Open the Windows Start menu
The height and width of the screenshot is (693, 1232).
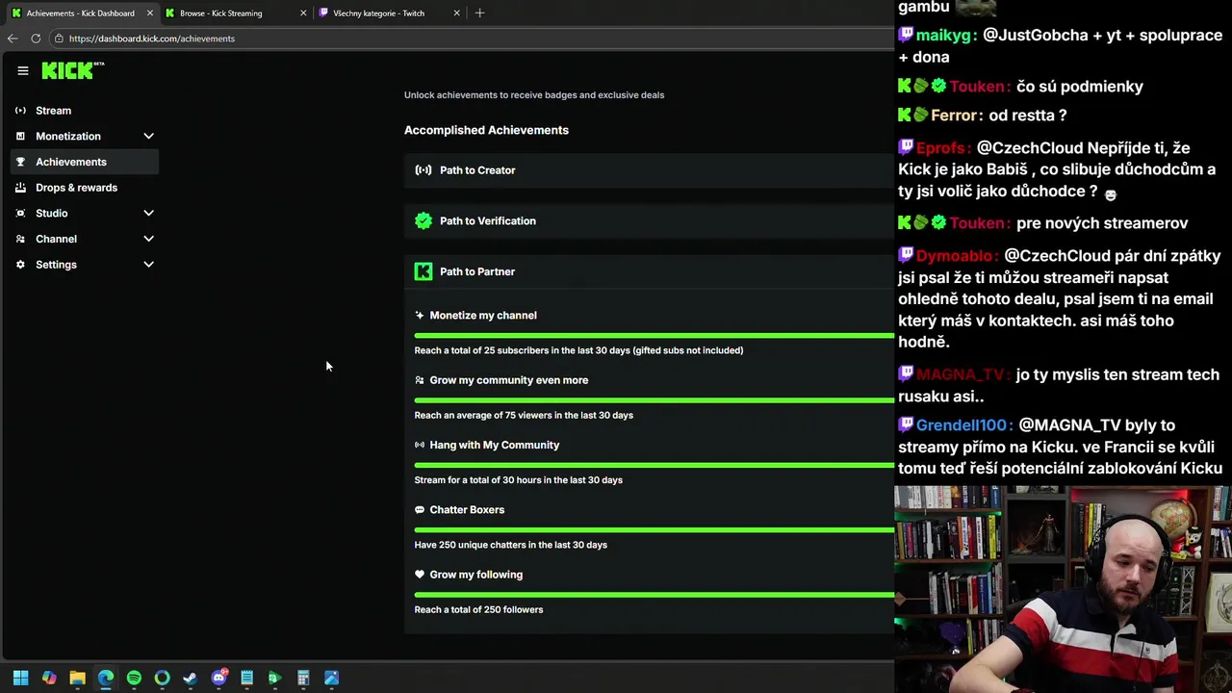pyautogui.click(x=20, y=678)
